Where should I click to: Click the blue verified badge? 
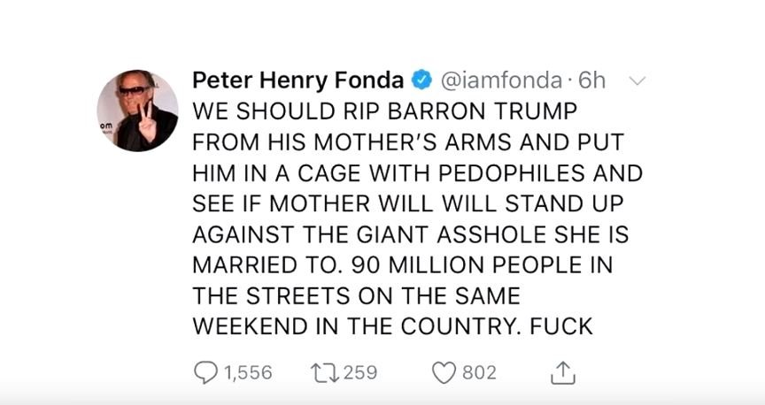click(422, 80)
